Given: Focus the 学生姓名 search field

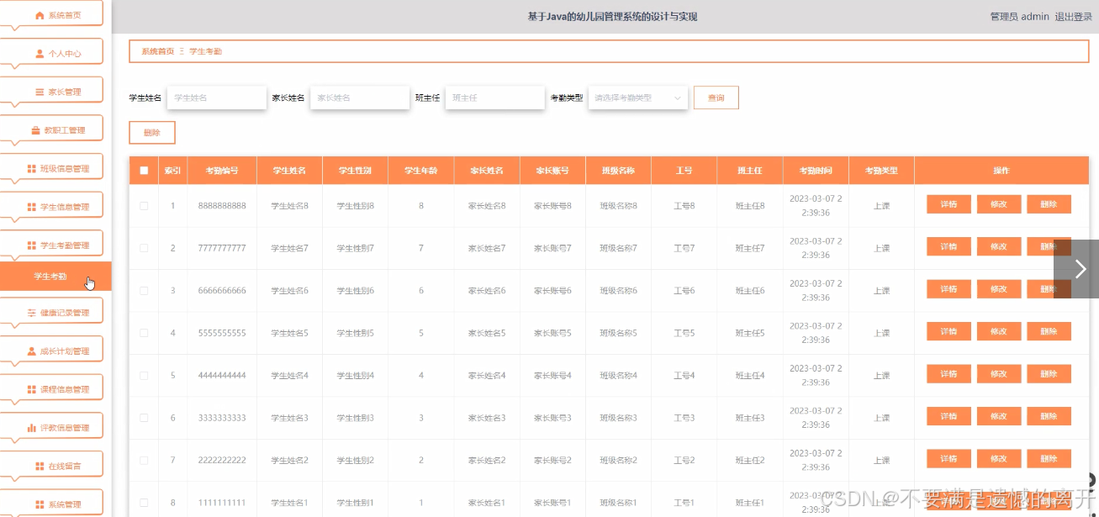Looking at the screenshot, I should tap(217, 98).
